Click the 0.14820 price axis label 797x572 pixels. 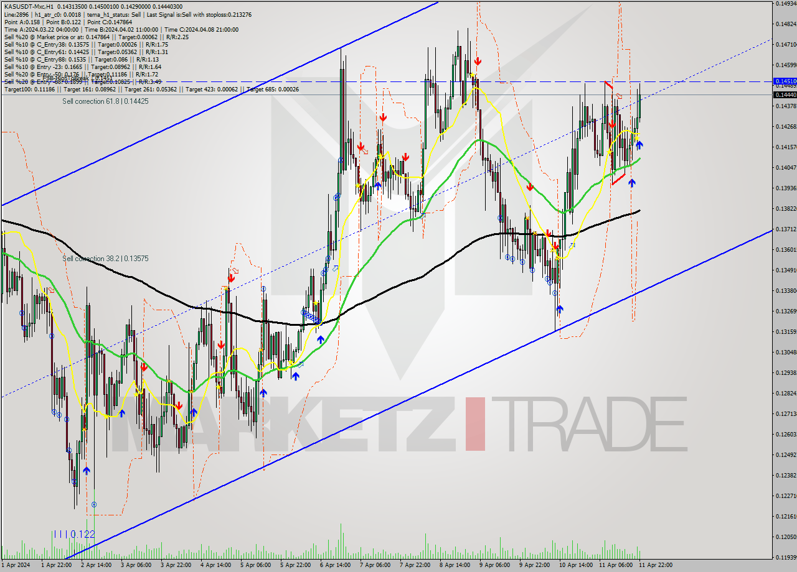tap(785, 24)
